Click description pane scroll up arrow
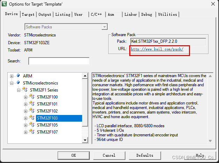This screenshot has height=163, width=219. [x=210, y=76]
